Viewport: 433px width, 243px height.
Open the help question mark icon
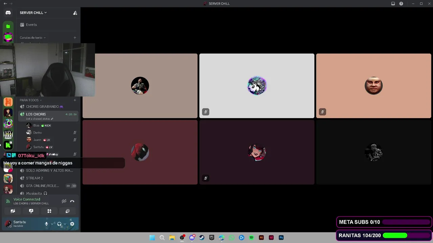pos(401,4)
